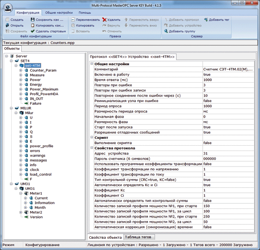This screenshot has height=250, width=260.
Task: Click the red Удалить (Delete) icon
Action: click(104, 20)
